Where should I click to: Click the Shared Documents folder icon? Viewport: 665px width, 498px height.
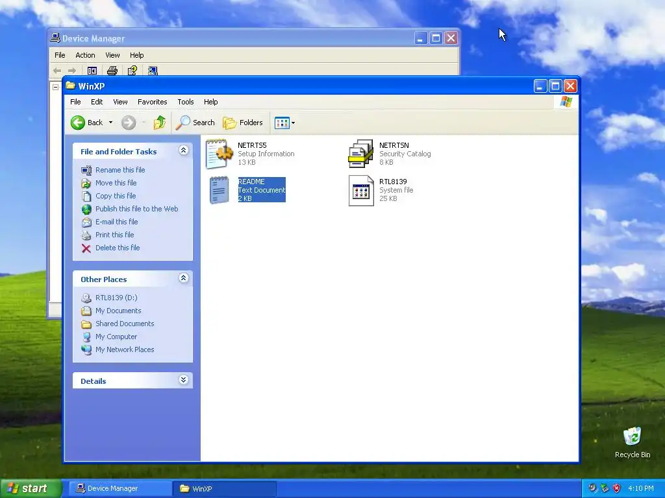pos(86,324)
